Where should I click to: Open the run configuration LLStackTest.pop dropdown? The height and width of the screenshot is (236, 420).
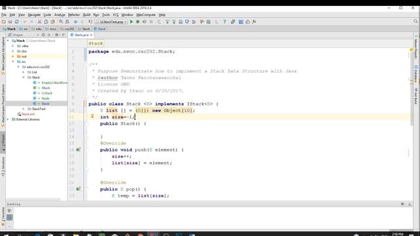[111, 22]
